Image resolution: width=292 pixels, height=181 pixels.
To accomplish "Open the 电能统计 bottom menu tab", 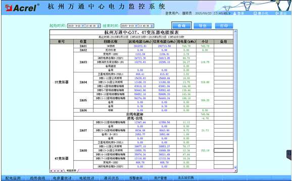I will [x=87, y=178].
